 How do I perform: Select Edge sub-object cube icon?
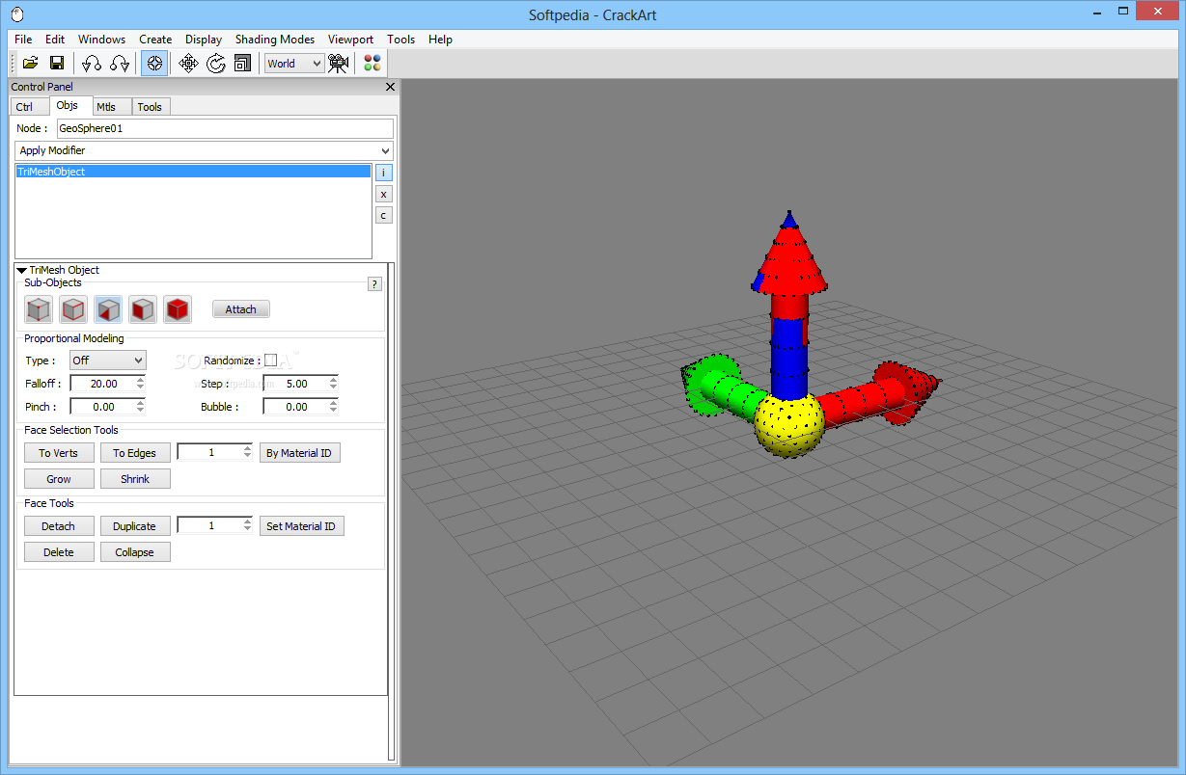tap(73, 309)
